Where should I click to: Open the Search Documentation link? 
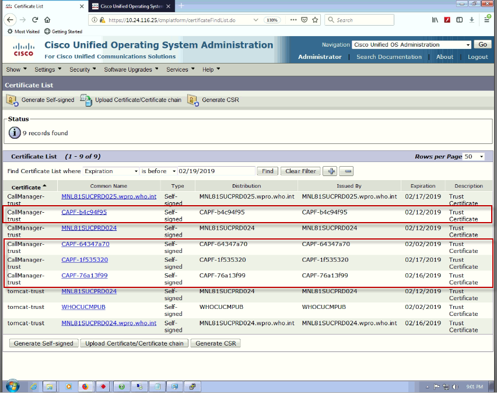(389, 57)
